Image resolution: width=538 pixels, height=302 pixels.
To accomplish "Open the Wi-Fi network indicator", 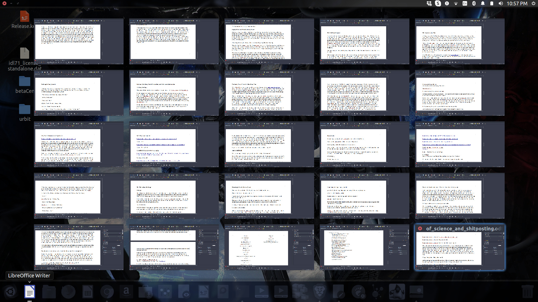I will pos(456,3).
